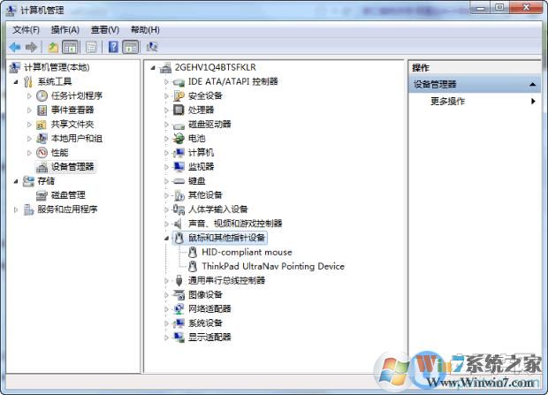Close the 计算机管理 window
Screen dimensions: 548x395
point(526,8)
